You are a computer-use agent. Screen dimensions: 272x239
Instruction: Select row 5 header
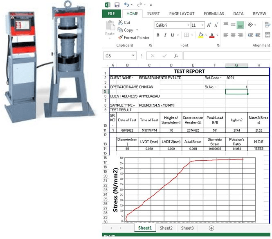105,91
